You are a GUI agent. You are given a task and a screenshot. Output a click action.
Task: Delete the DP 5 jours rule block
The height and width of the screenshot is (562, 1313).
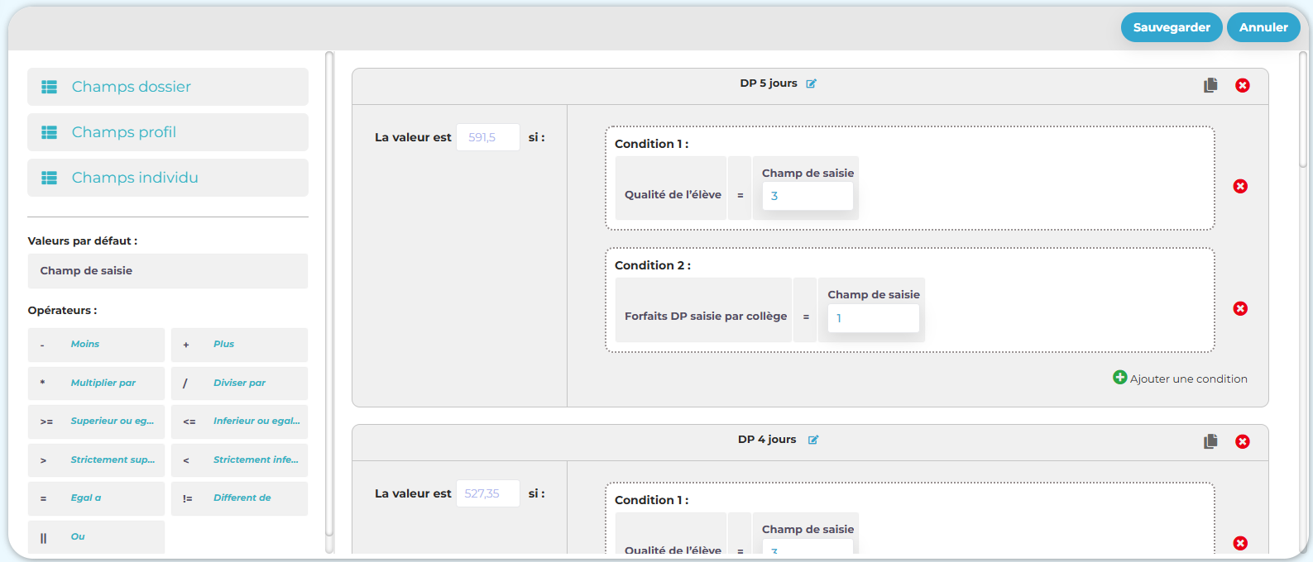1242,85
